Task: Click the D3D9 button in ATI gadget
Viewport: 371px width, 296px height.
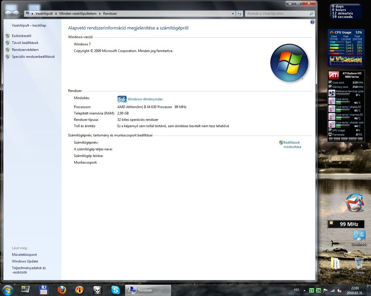Action: click(x=344, y=139)
